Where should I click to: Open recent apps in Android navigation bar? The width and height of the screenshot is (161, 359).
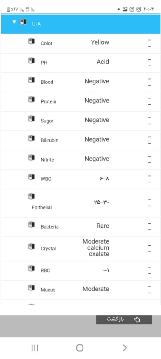pos(35,348)
